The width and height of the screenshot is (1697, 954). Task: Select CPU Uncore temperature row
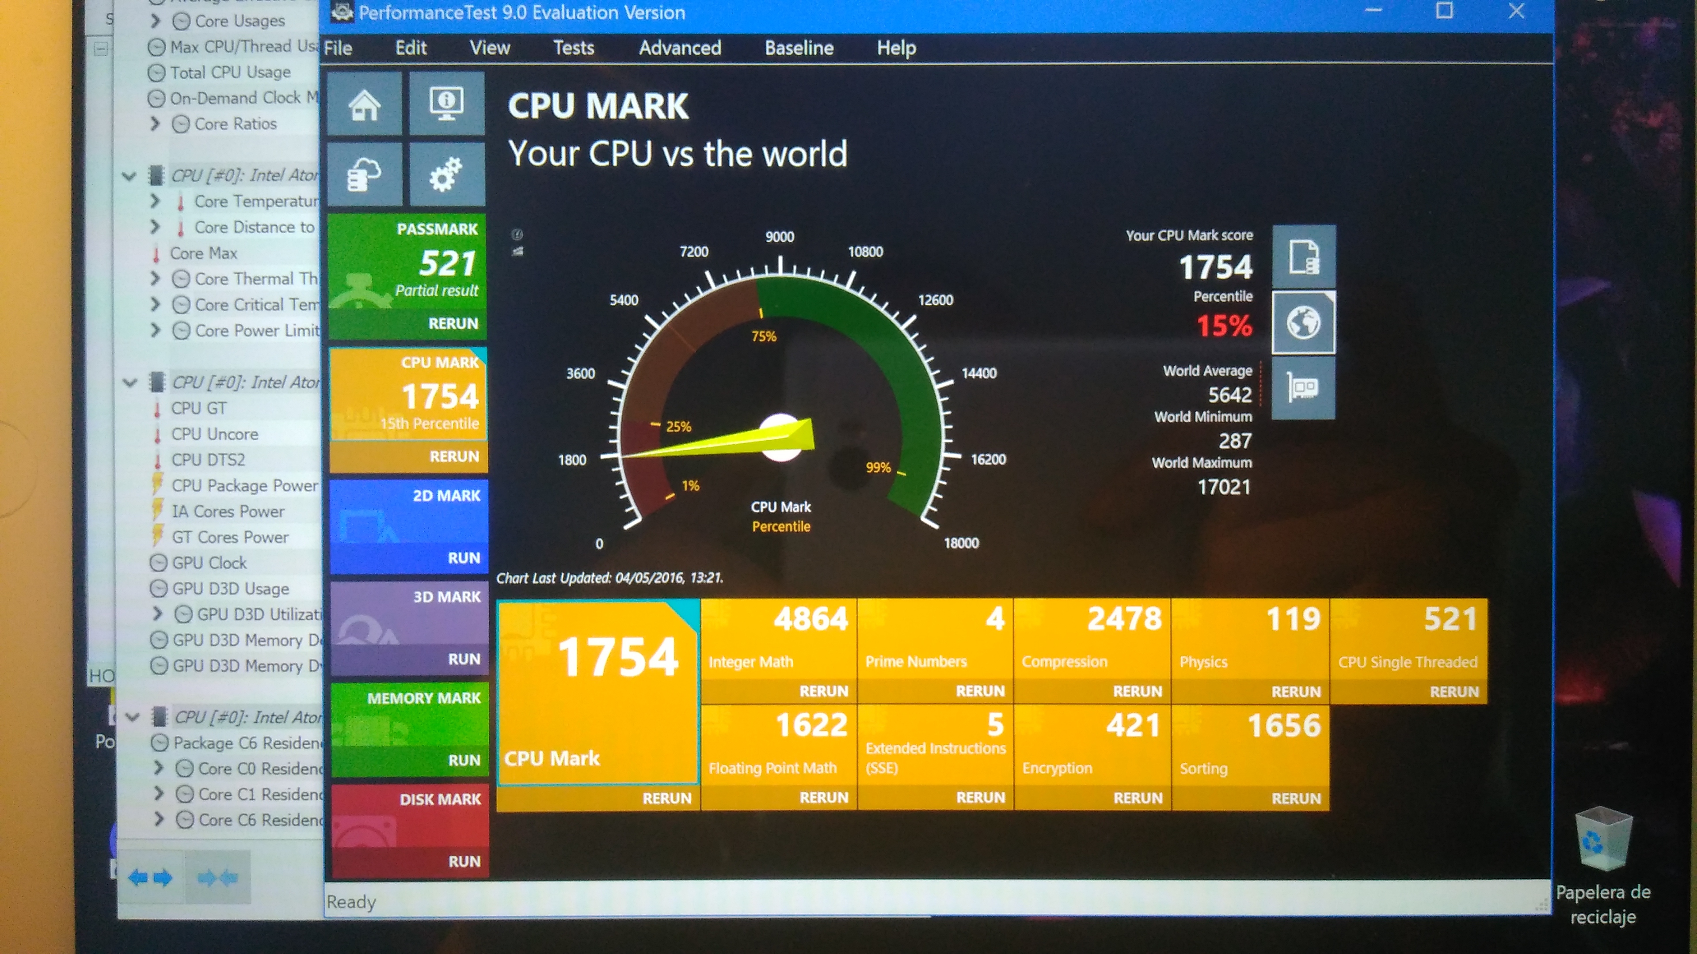215,435
